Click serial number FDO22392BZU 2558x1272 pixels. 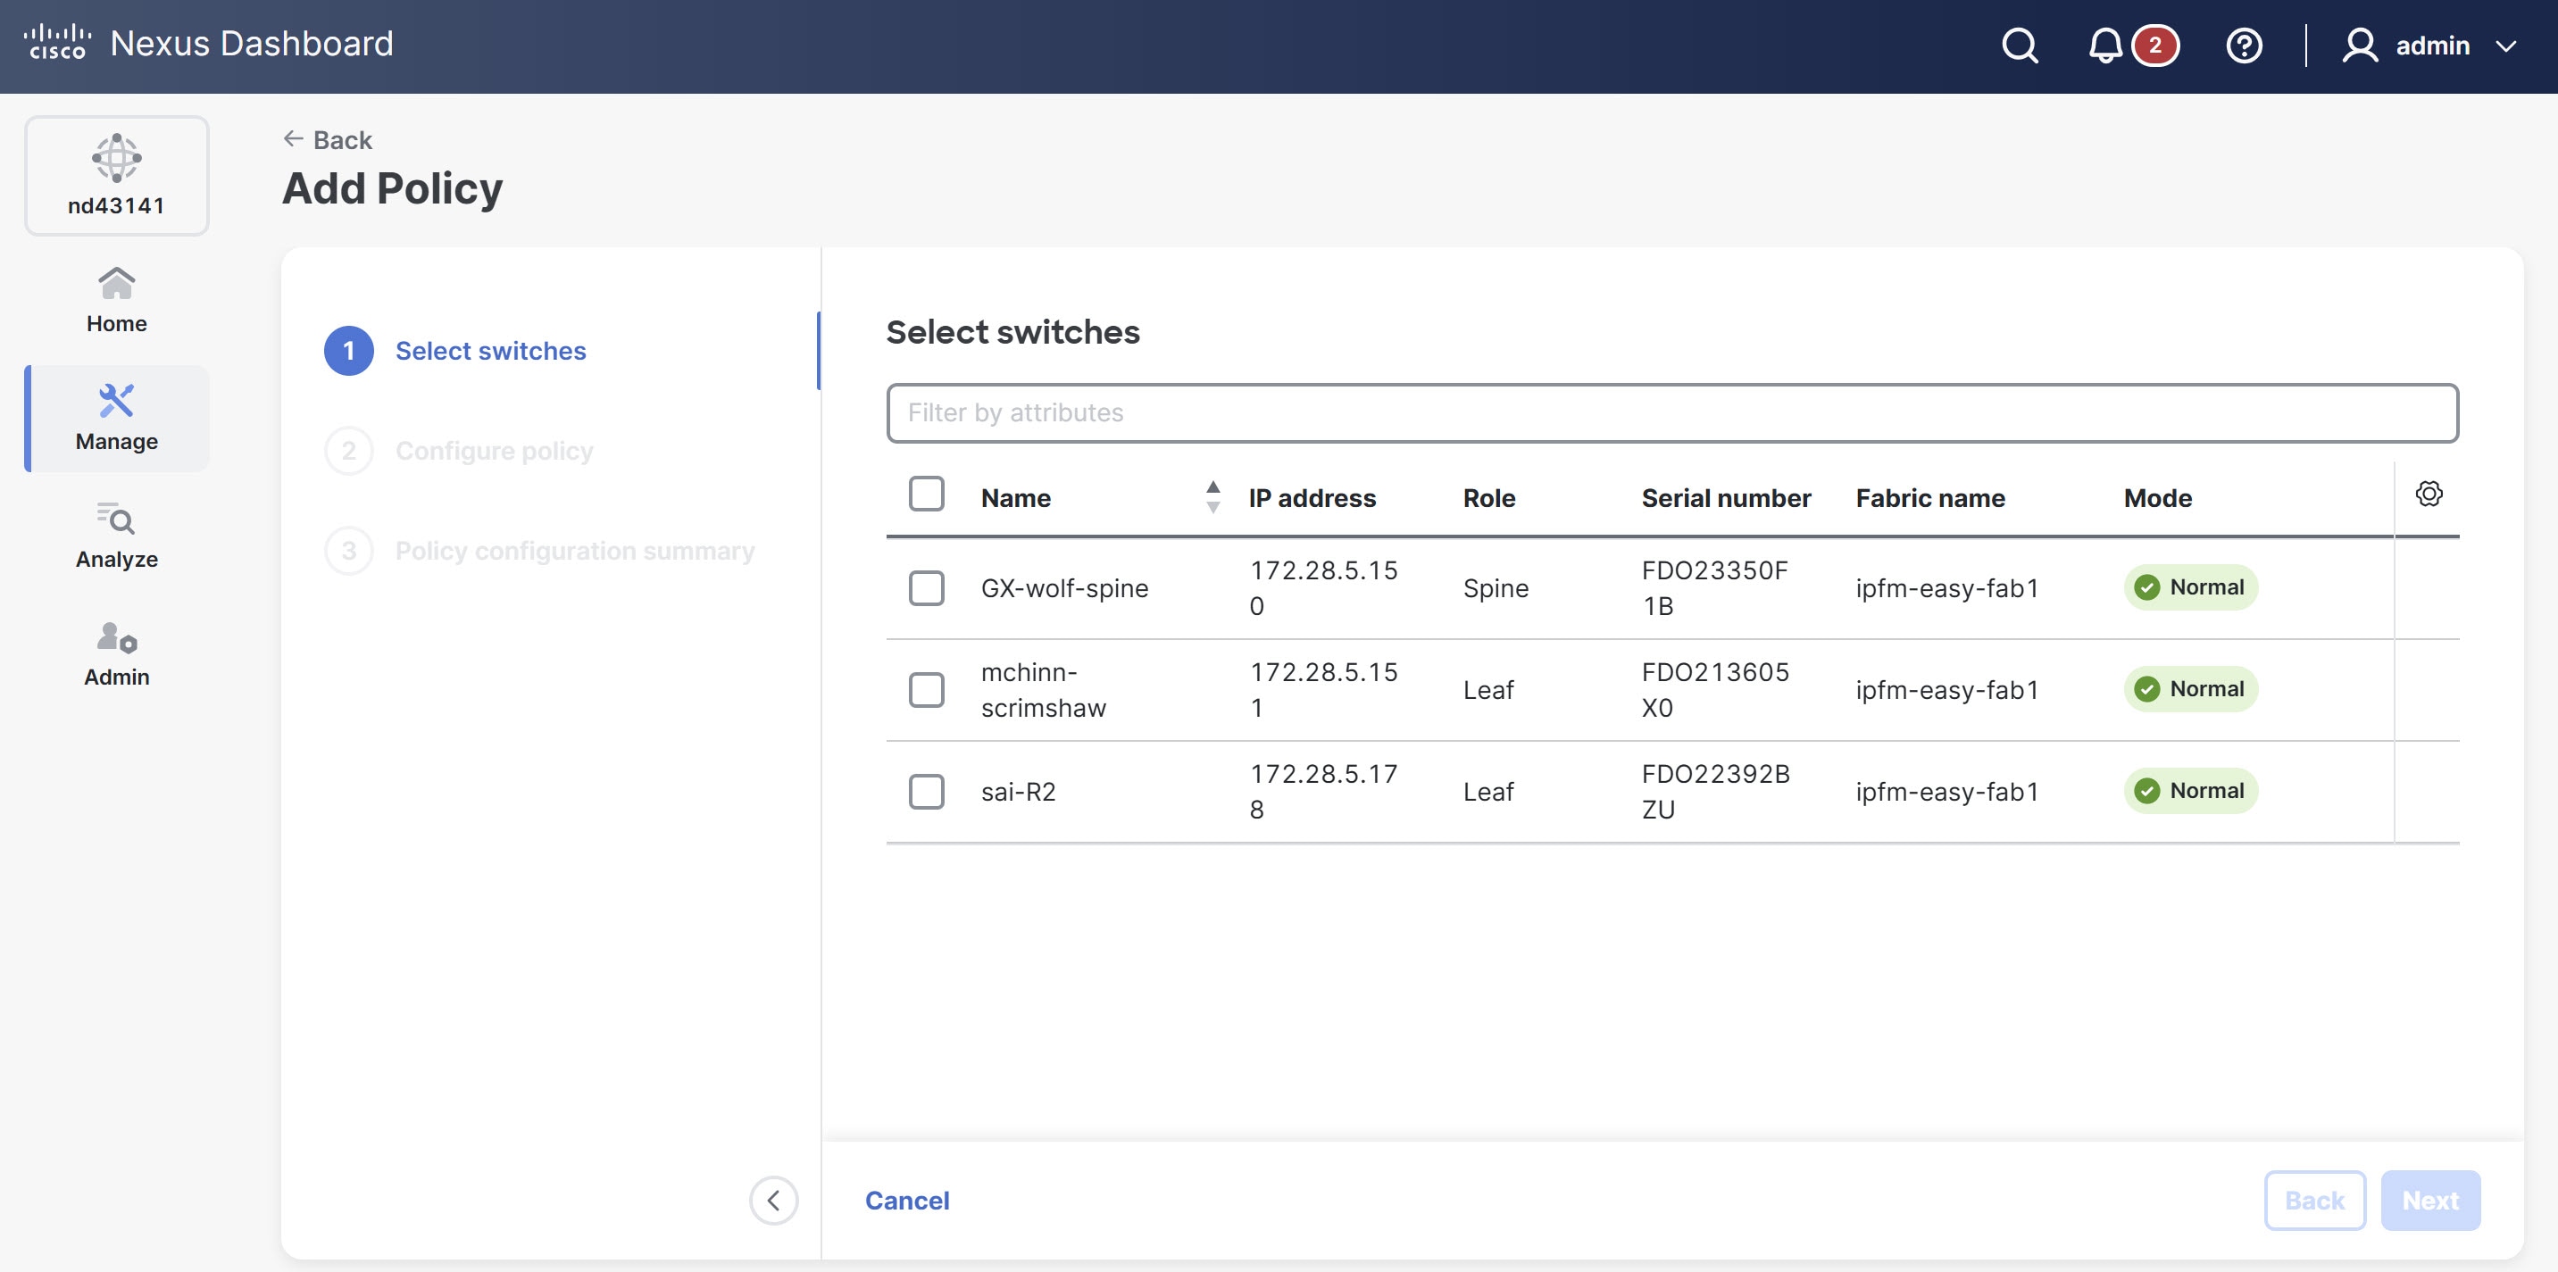1716,792
